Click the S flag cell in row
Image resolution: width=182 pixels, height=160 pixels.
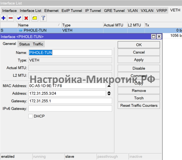tap(9, 30)
